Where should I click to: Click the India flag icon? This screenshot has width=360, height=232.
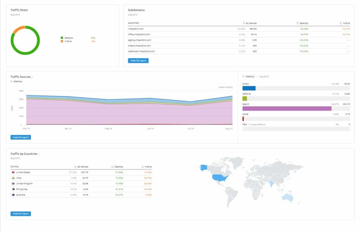click(13, 178)
